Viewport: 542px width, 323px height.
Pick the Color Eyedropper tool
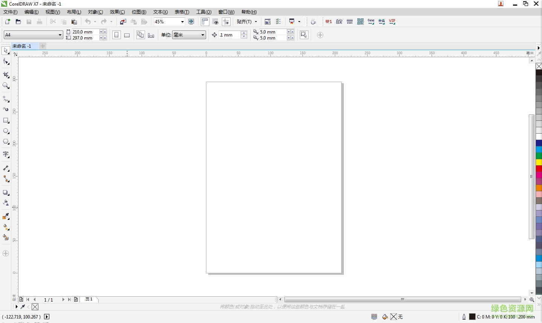pyautogui.click(x=6, y=216)
